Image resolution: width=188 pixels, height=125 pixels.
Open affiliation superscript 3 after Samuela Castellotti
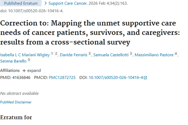pos(131,53)
